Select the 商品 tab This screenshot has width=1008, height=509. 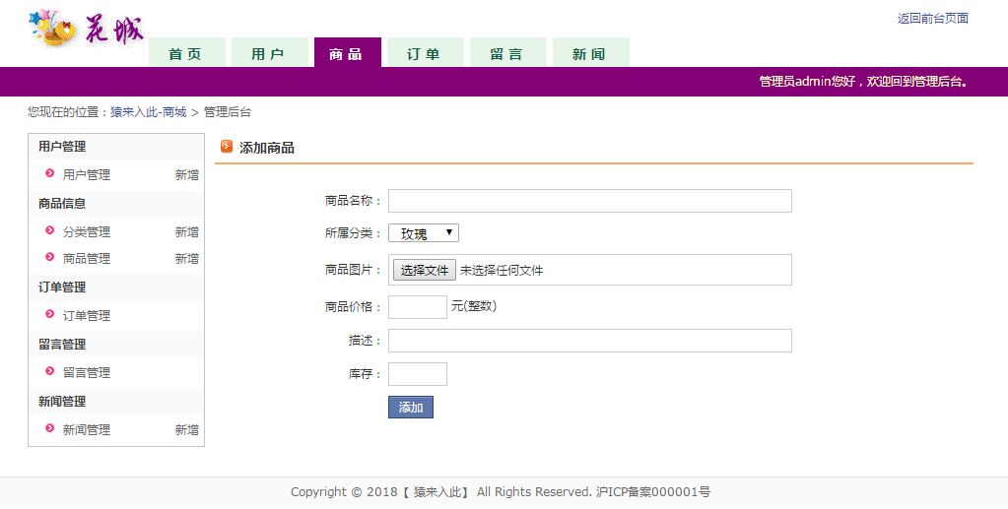348,53
